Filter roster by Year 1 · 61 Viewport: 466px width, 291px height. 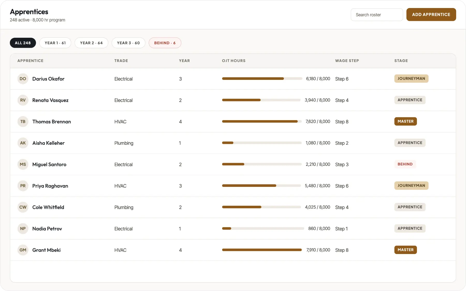pos(55,43)
